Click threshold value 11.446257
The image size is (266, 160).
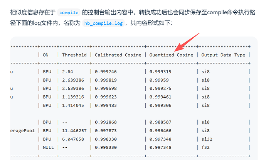pos(74,131)
